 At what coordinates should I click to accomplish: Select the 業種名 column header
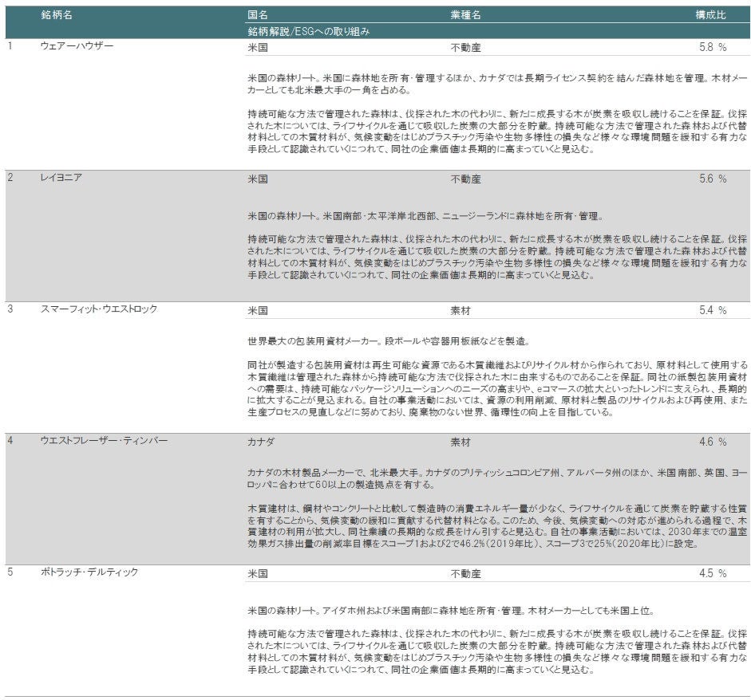(x=465, y=15)
